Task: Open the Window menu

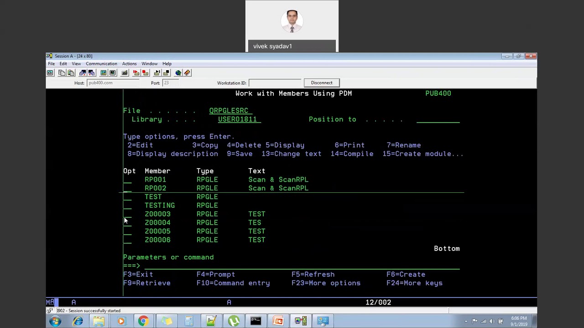Action: 149,64
